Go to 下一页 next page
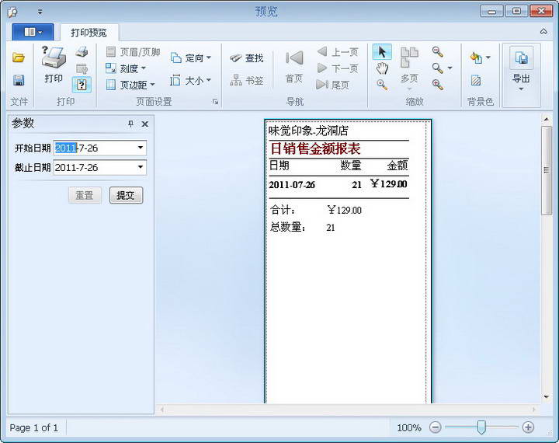 click(338, 68)
